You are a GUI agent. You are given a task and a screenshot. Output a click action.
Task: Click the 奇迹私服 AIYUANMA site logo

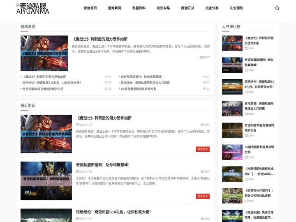(x=32, y=9)
